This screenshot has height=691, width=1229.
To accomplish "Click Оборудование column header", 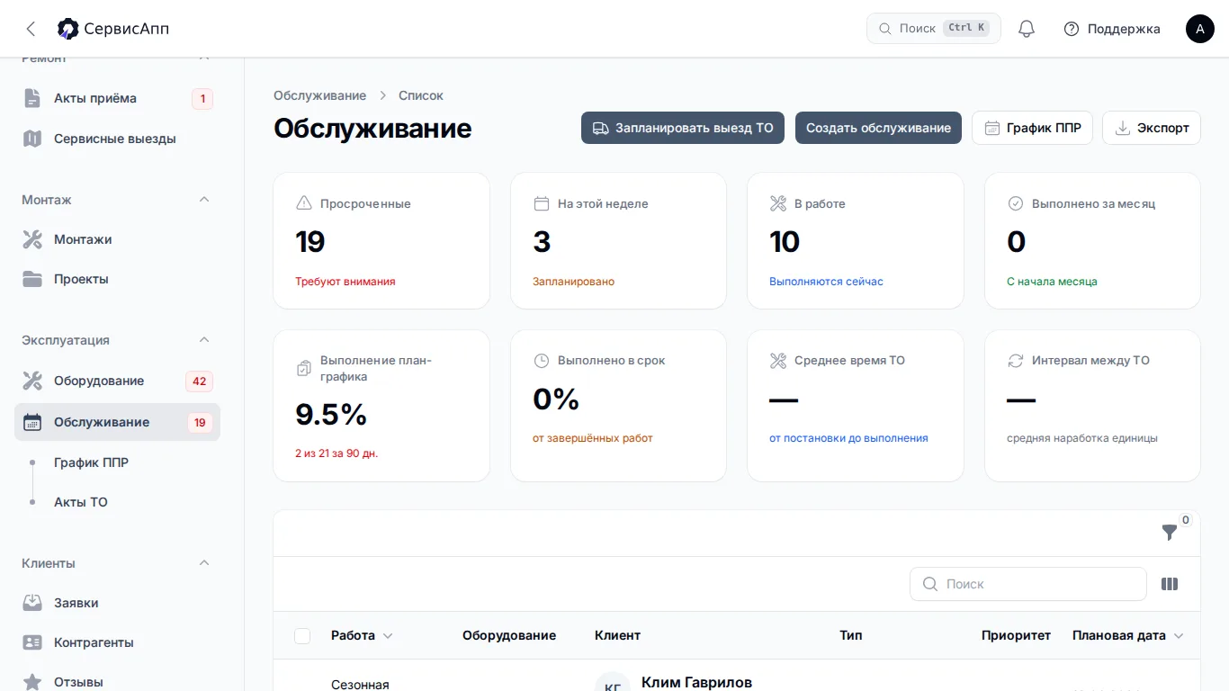I will click(509, 635).
